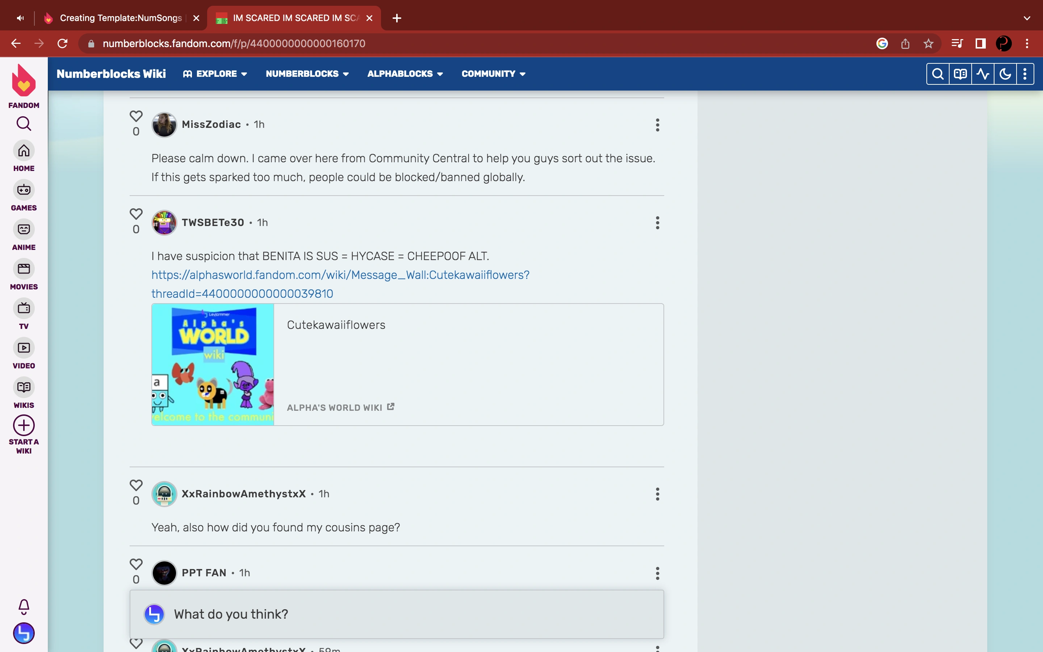Like TWSBETe30's reply with heart

coord(136,214)
